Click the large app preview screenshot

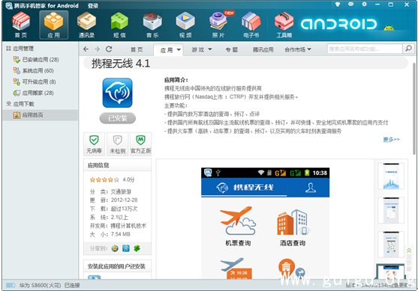[265, 223]
